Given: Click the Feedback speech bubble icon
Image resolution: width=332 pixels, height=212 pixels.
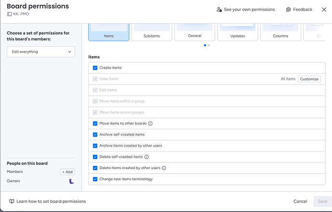Looking at the screenshot, I should tap(288, 9).
